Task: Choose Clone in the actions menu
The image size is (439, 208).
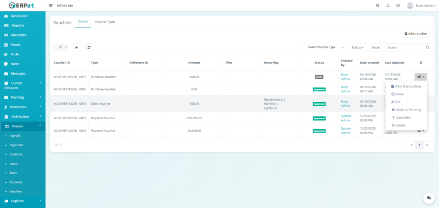Action: (399, 94)
